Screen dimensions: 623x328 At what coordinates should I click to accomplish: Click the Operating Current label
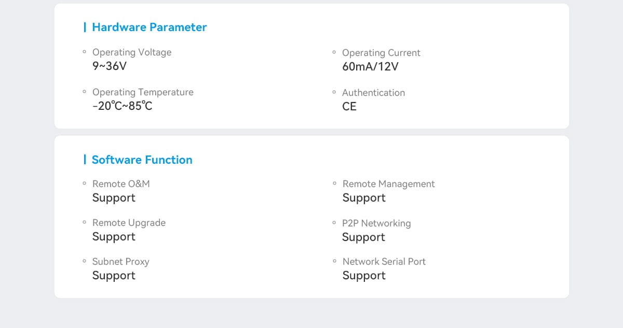pyautogui.click(x=381, y=53)
